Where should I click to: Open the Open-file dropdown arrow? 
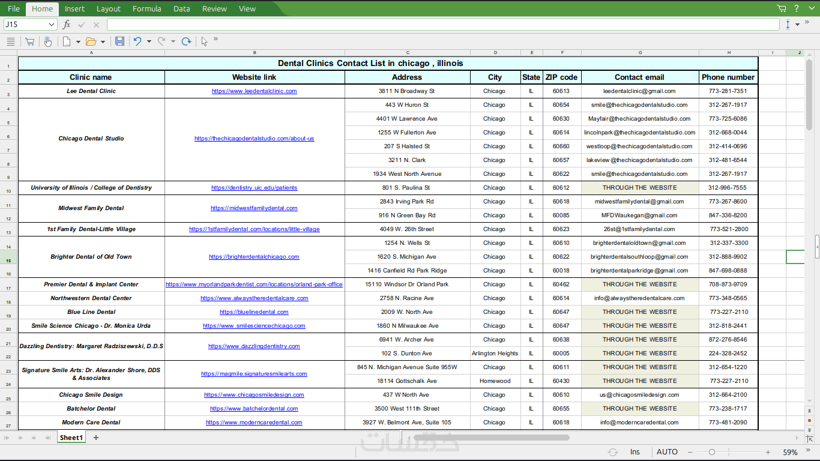pyautogui.click(x=103, y=42)
